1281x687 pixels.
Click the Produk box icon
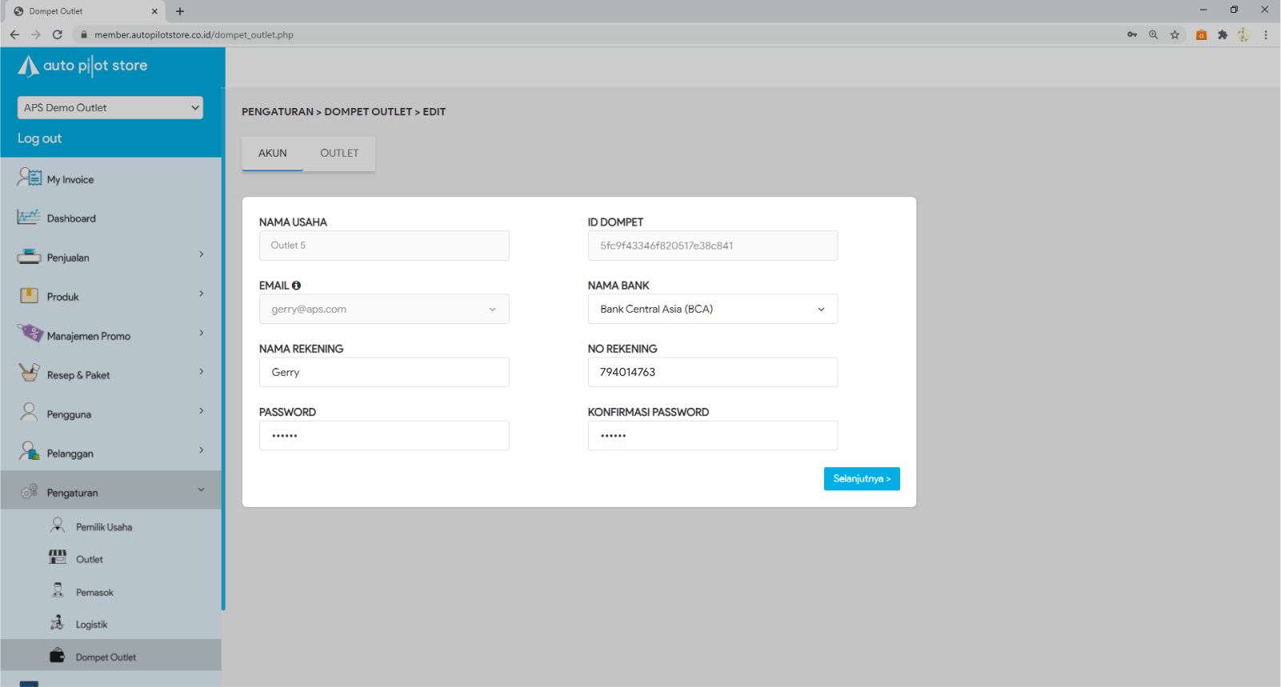(x=29, y=296)
